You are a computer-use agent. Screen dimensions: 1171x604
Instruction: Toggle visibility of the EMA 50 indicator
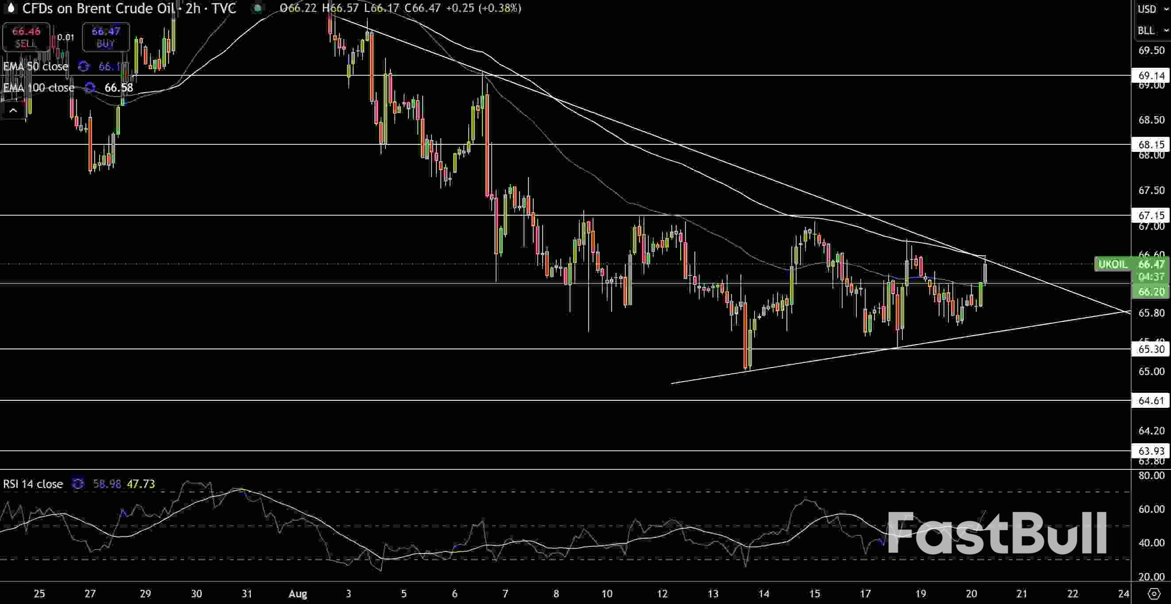click(x=35, y=66)
